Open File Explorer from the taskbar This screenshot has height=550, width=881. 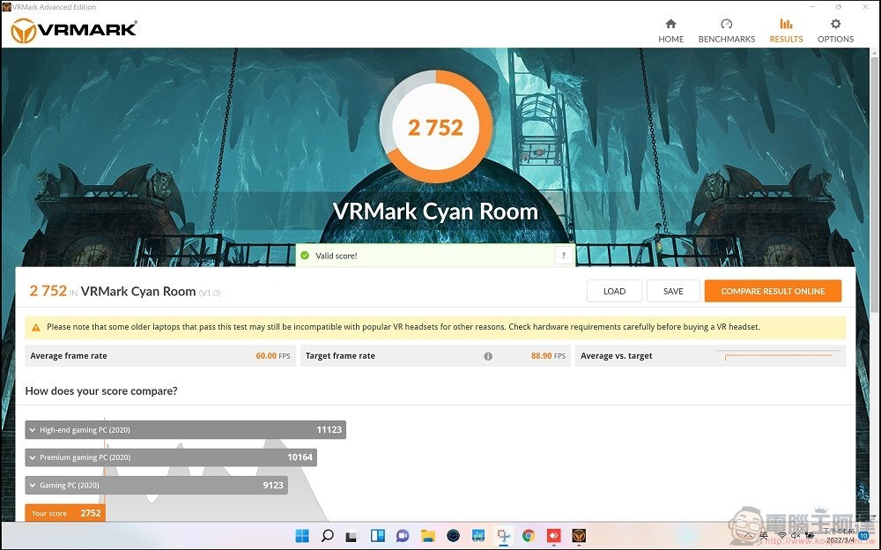click(x=428, y=535)
